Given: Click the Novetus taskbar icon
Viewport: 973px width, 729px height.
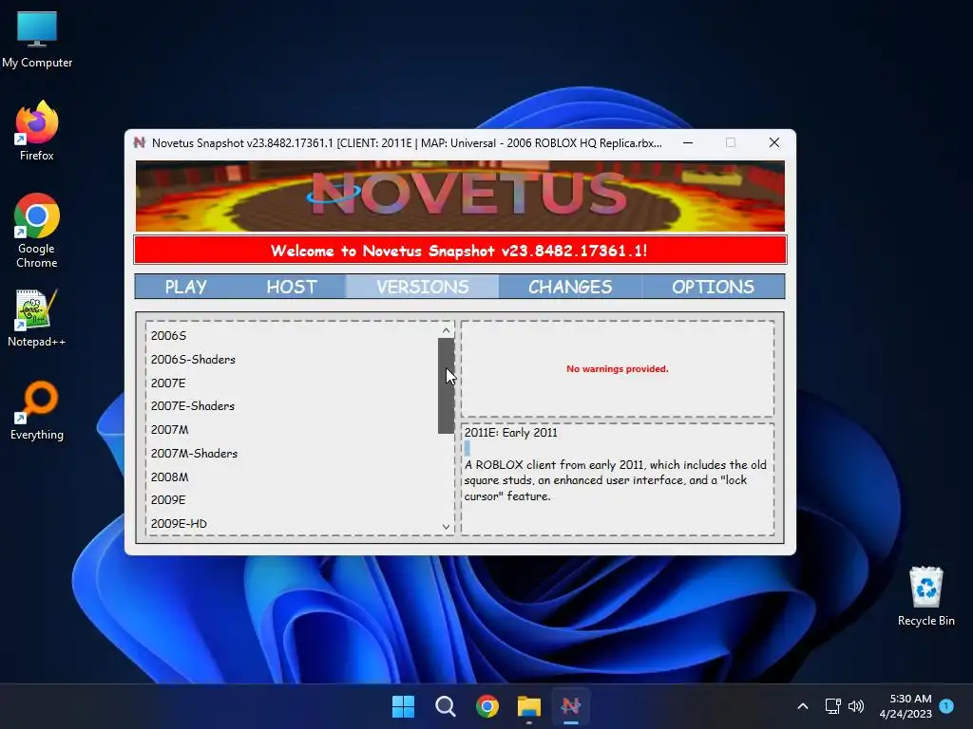Looking at the screenshot, I should pyautogui.click(x=571, y=706).
